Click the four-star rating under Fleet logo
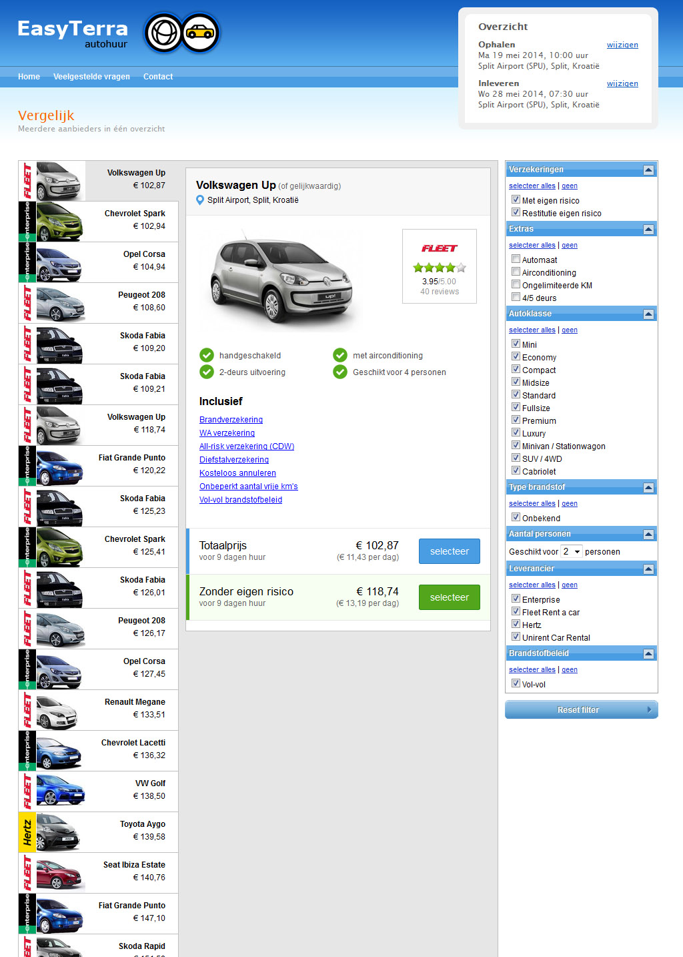The image size is (683, 957). (x=440, y=268)
